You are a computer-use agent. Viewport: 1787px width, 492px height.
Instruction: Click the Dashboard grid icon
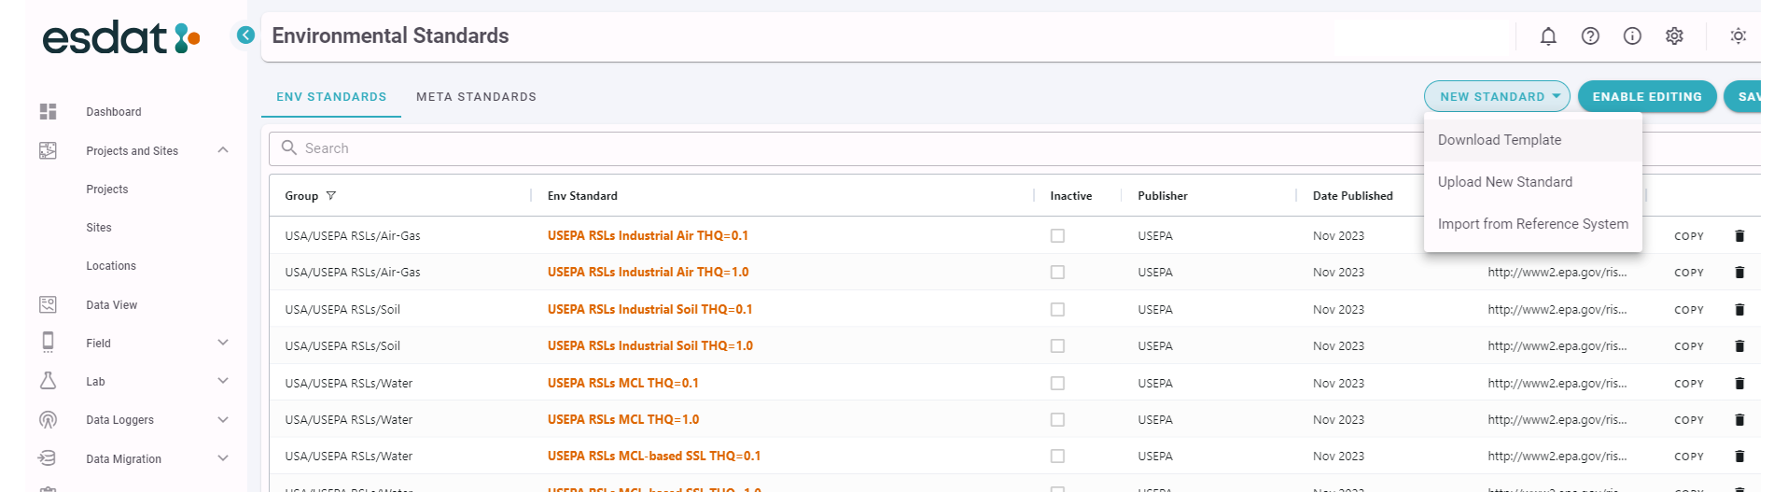click(49, 112)
